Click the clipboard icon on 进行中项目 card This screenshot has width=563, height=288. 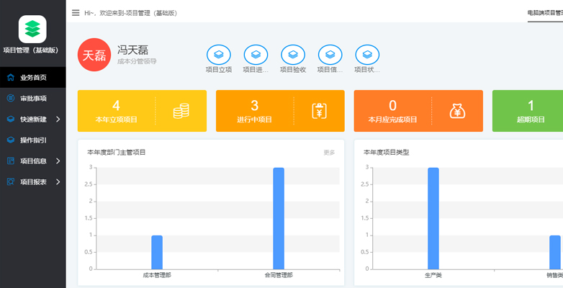320,111
